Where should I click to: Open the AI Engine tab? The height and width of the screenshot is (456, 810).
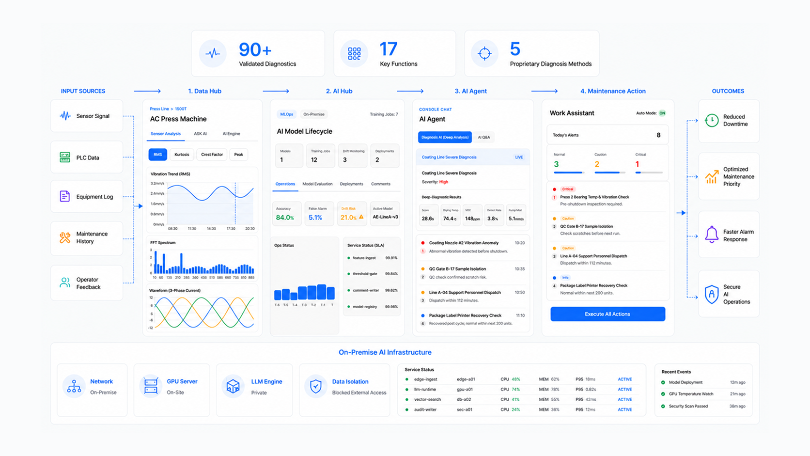[x=231, y=134]
